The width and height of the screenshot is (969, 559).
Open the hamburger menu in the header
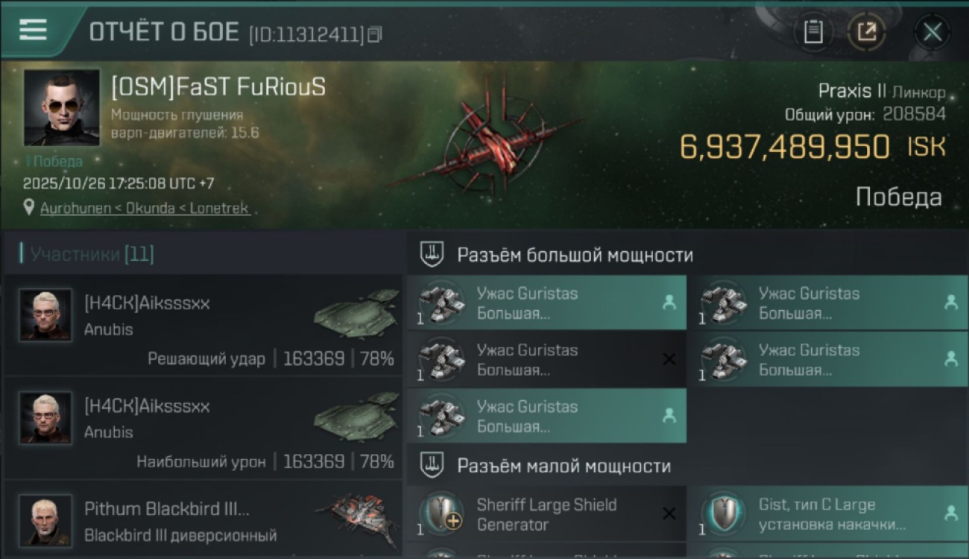[x=33, y=30]
